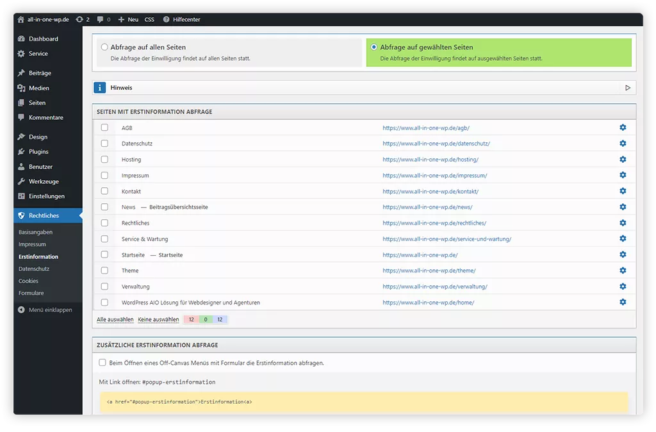The image size is (656, 432).
Task: Click the blue info icon beside Hinweis
Action: click(x=99, y=88)
